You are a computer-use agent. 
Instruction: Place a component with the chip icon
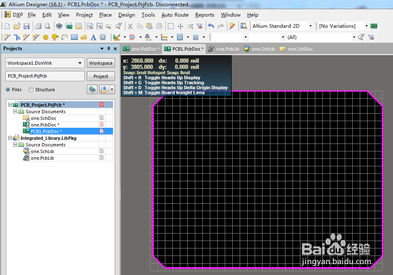tap(103, 37)
